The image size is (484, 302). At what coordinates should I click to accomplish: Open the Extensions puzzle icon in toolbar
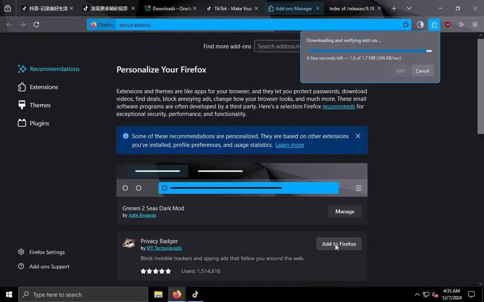click(x=434, y=25)
